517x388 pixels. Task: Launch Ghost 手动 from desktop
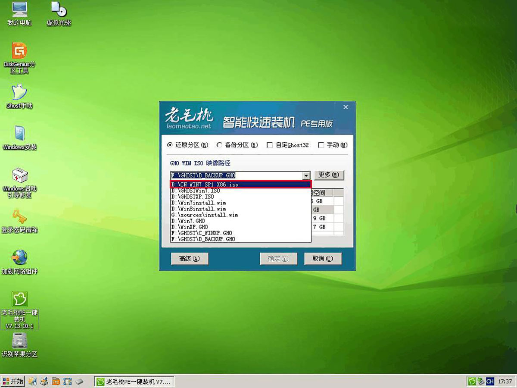coord(18,95)
